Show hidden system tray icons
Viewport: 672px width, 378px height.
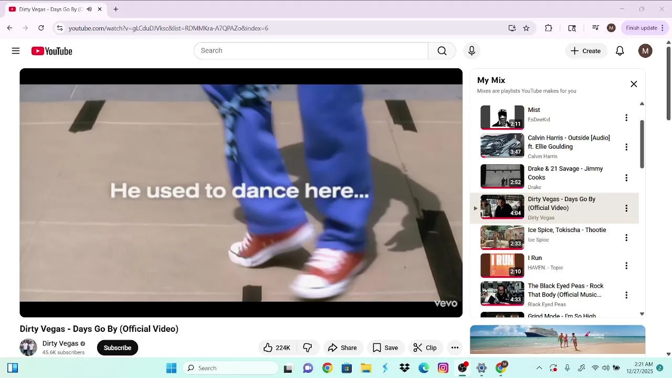point(539,368)
